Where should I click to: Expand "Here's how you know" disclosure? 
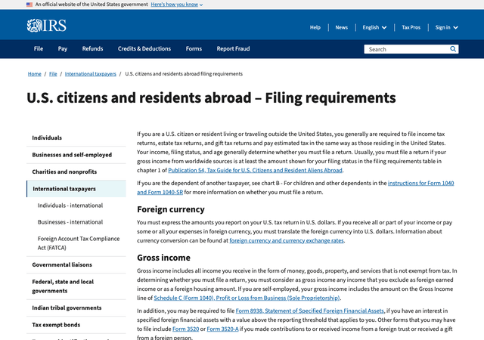click(176, 5)
